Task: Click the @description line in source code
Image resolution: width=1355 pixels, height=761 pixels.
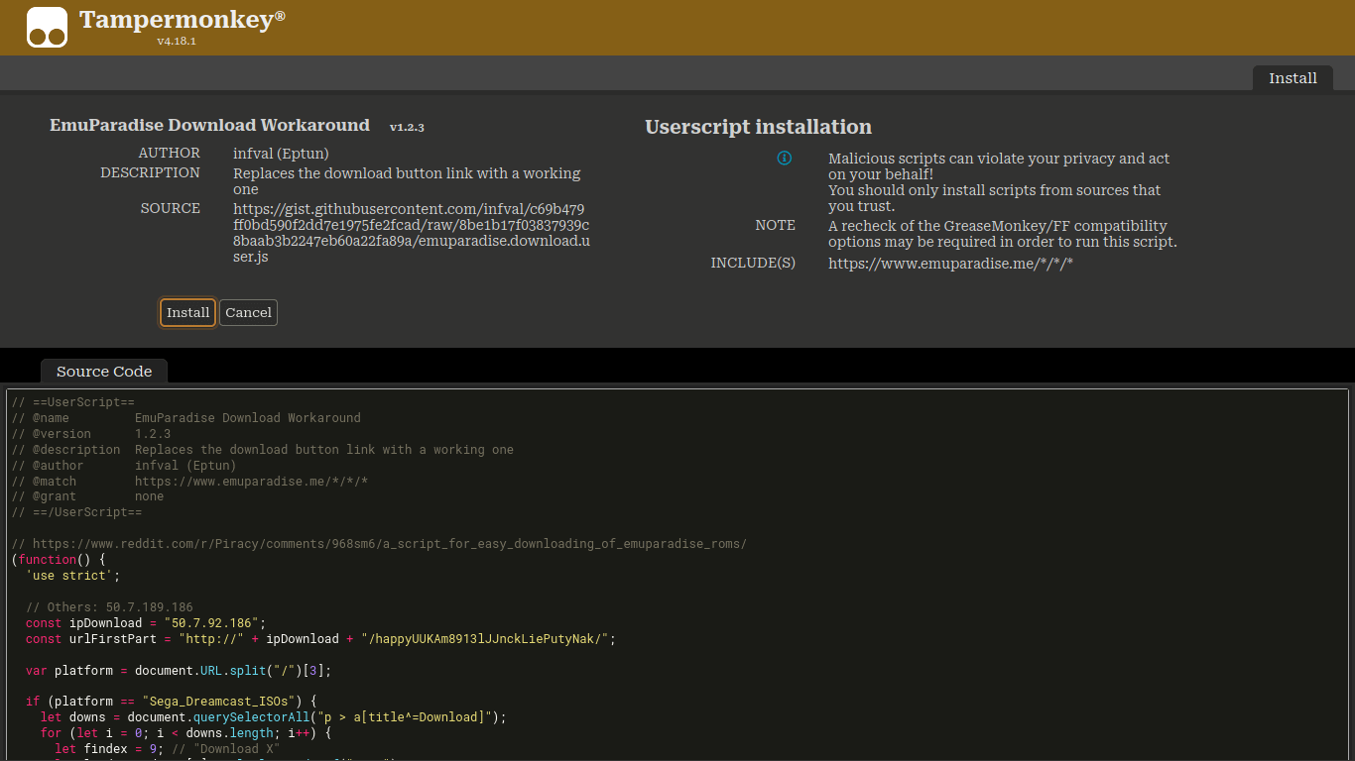Action: [262, 450]
